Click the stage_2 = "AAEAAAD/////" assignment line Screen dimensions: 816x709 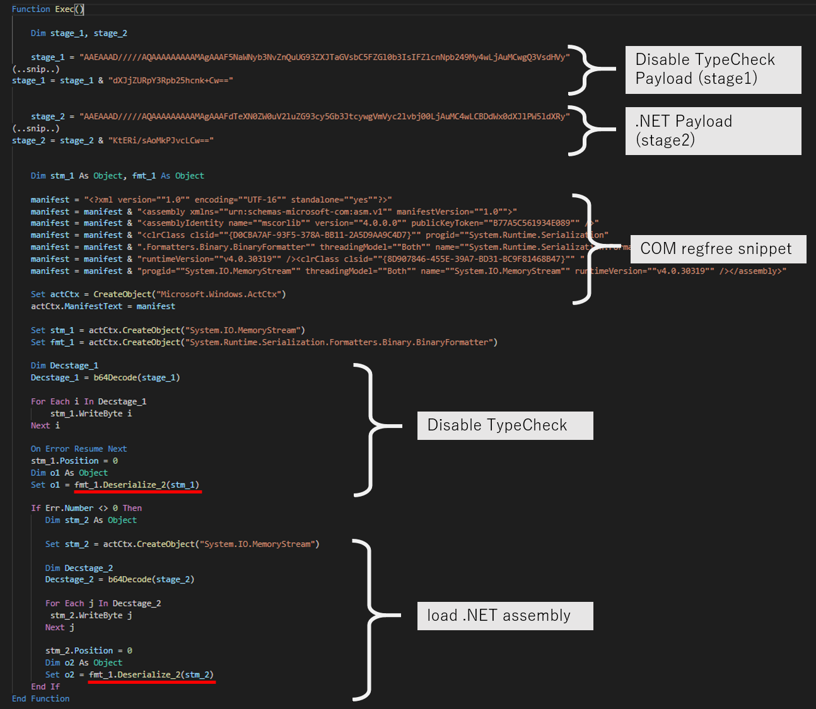[x=300, y=117]
